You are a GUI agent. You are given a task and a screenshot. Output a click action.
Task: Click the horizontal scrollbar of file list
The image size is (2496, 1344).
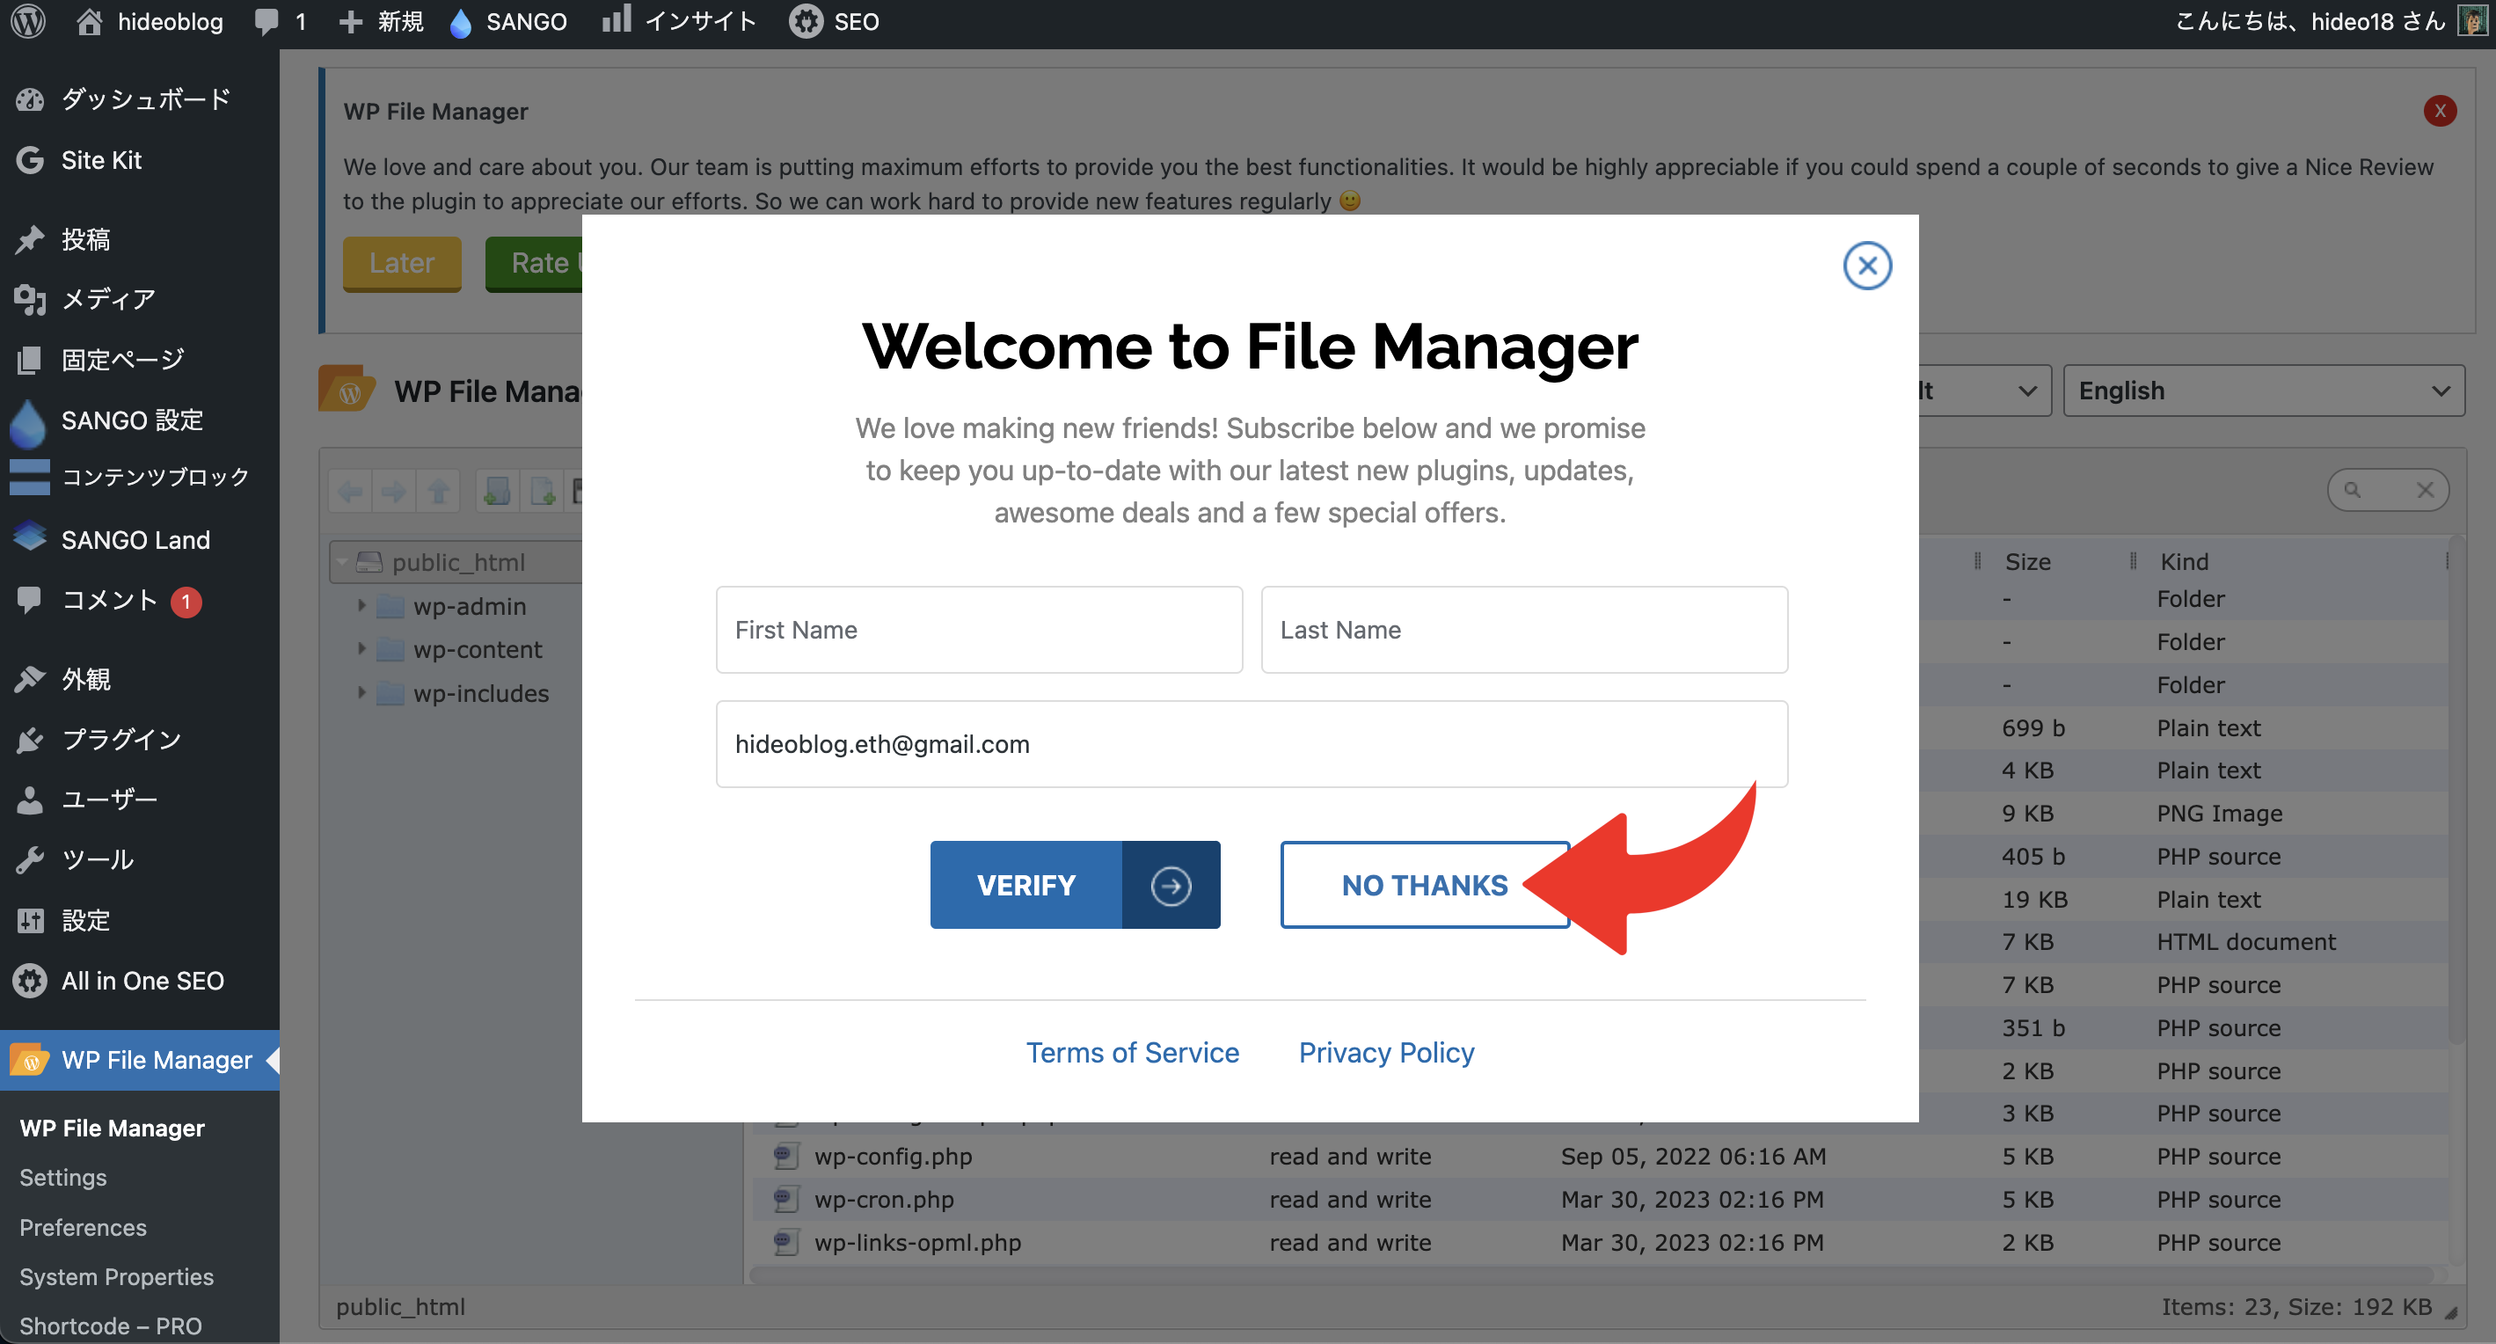point(1593,1275)
